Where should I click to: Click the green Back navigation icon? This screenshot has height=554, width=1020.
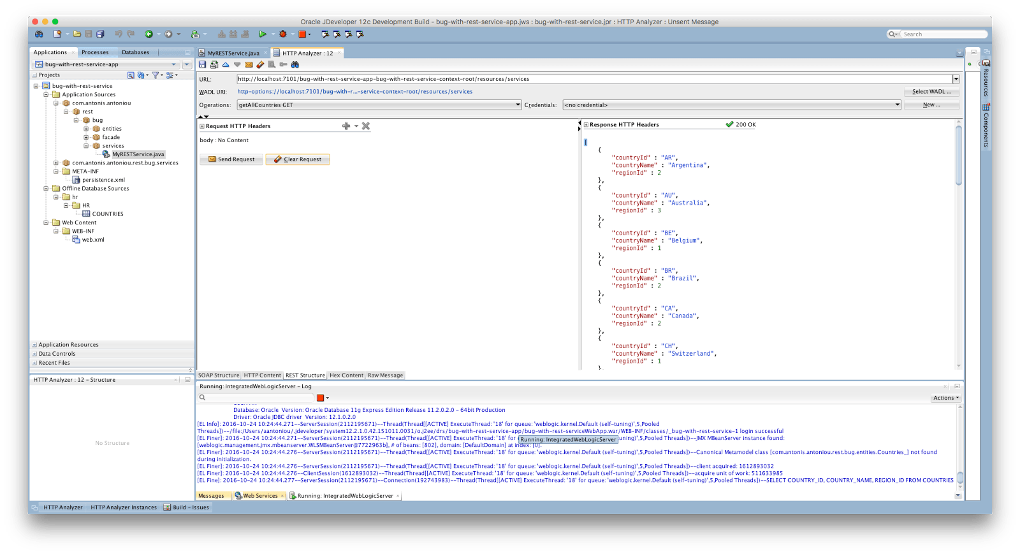click(149, 34)
